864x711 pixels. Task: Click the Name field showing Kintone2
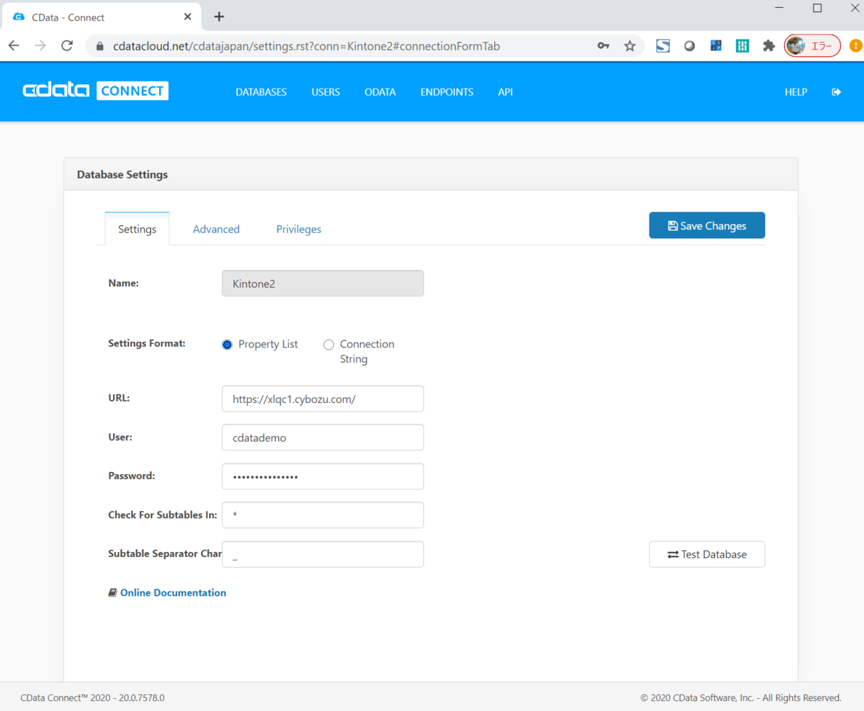pos(323,284)
